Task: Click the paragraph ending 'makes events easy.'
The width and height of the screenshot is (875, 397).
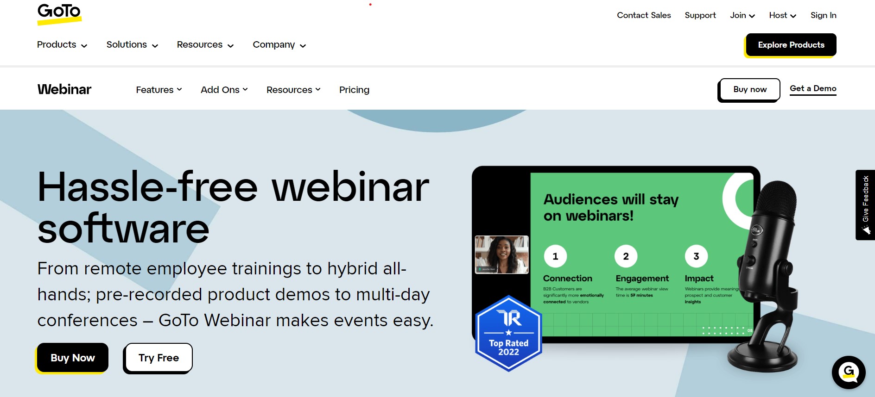Action: pos(235,294)
